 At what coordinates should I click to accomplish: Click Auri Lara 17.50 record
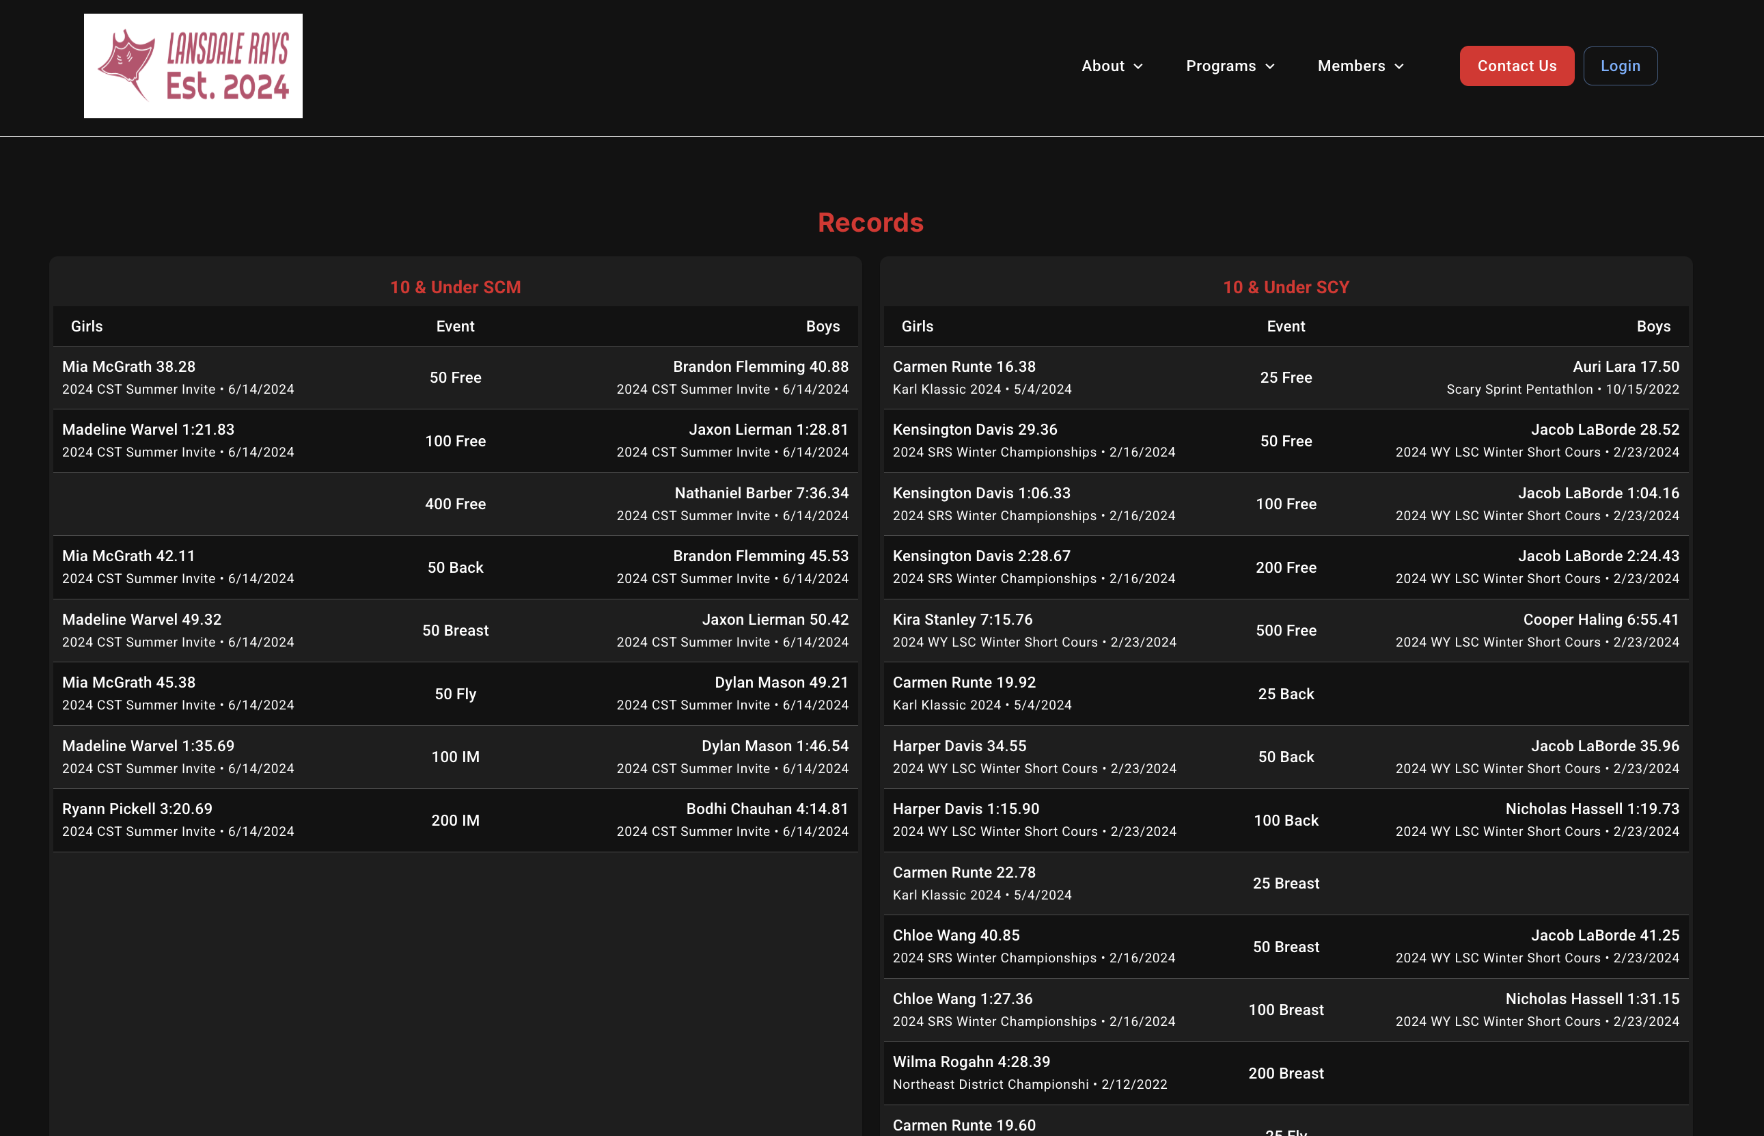click(1625, 366)
